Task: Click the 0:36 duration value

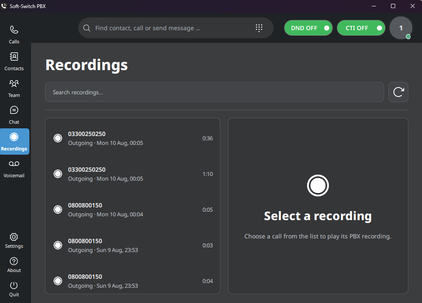Action: [x=208, y=138]
